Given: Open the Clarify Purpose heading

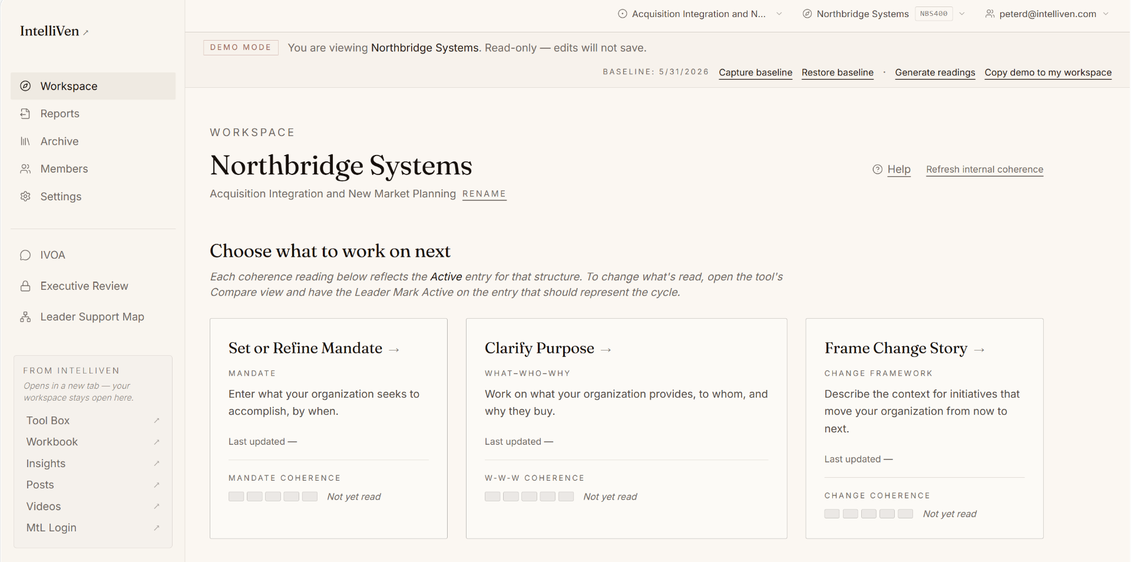Looking at the screenshot, I should [540, 348].
